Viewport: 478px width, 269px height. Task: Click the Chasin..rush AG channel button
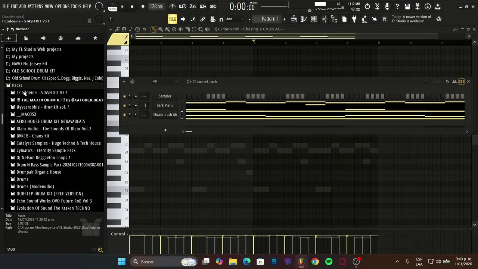coord(165,115)
